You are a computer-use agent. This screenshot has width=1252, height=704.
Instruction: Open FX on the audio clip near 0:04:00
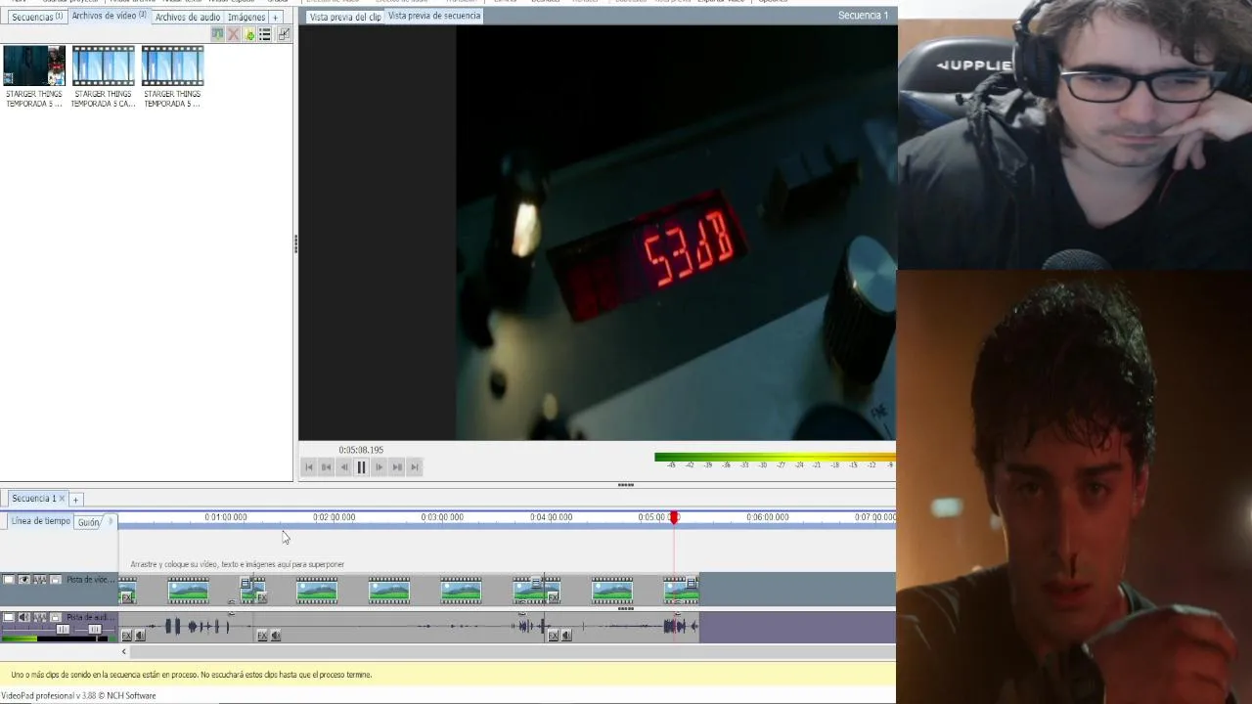click(x=553, y=636)
